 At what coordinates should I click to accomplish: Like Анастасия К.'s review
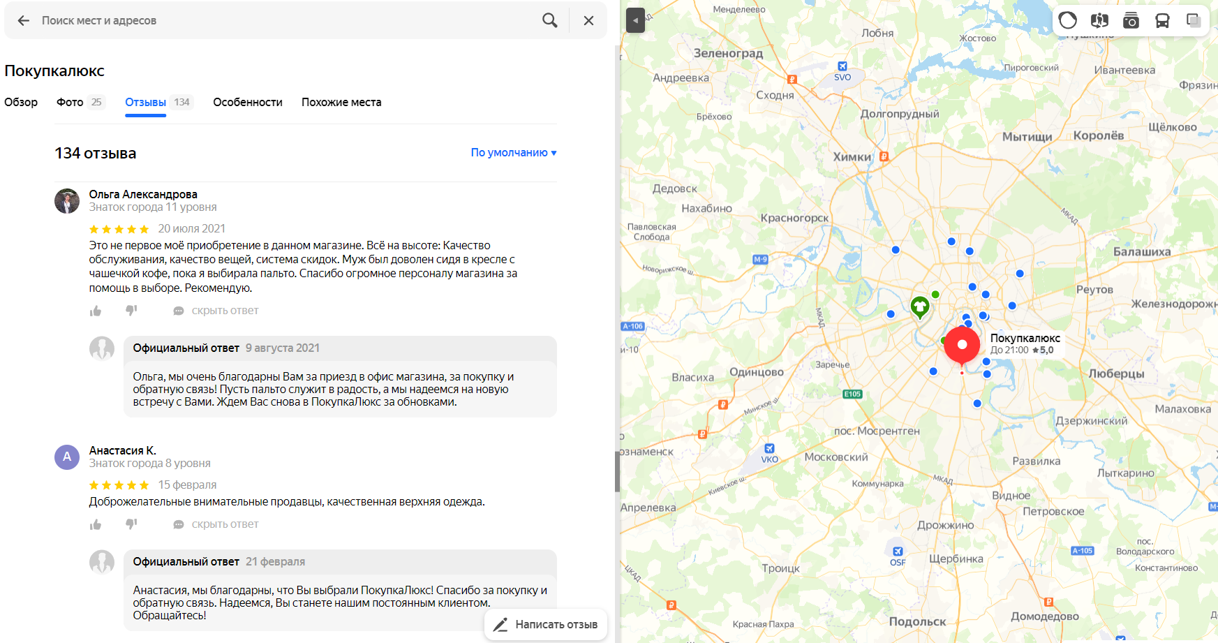[x=96, y=524]
